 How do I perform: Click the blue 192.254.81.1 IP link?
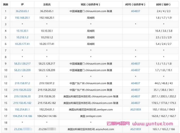coord(22,110)
